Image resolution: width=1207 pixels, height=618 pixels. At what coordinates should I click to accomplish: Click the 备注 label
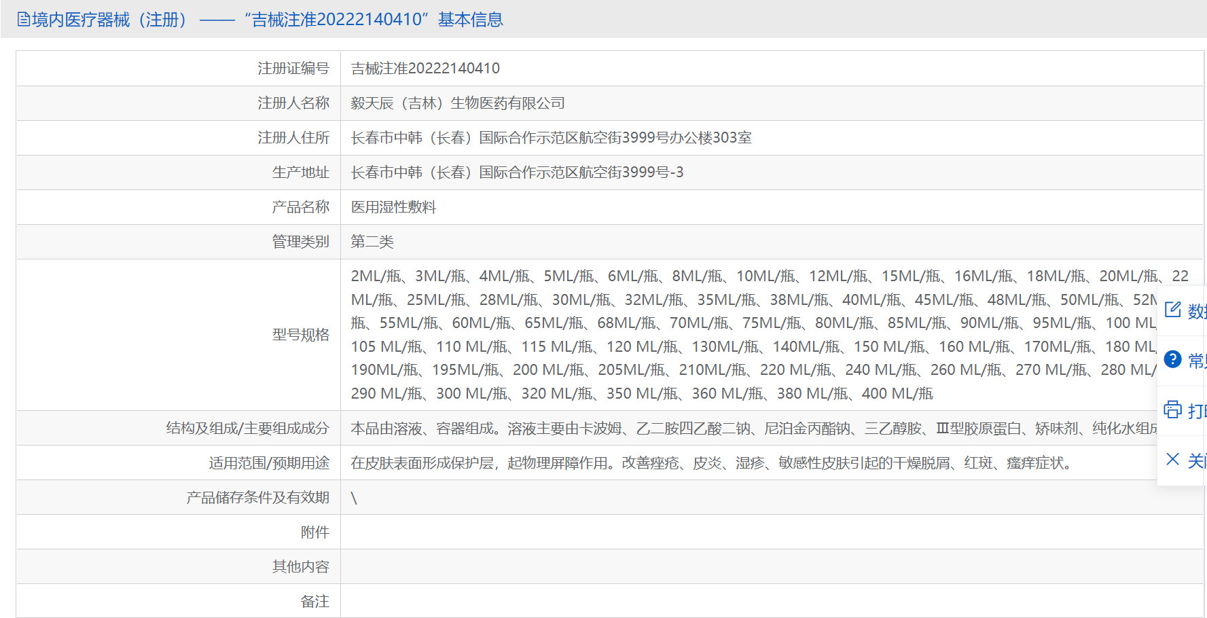coord(315,602)
